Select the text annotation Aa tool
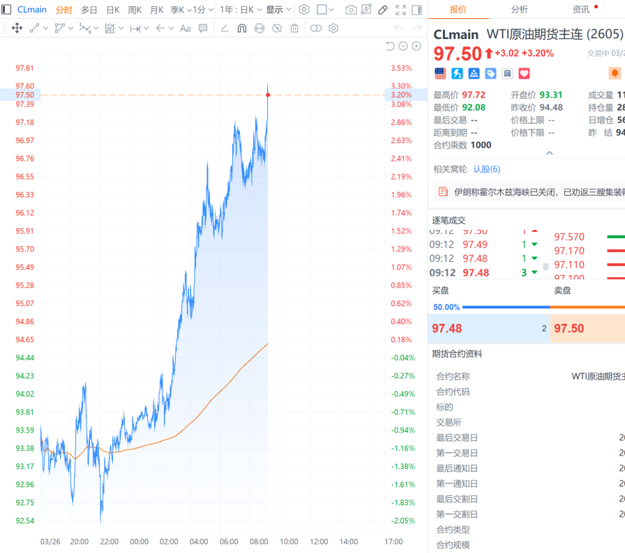The image size is (625, 553). (x=185, y=29)
